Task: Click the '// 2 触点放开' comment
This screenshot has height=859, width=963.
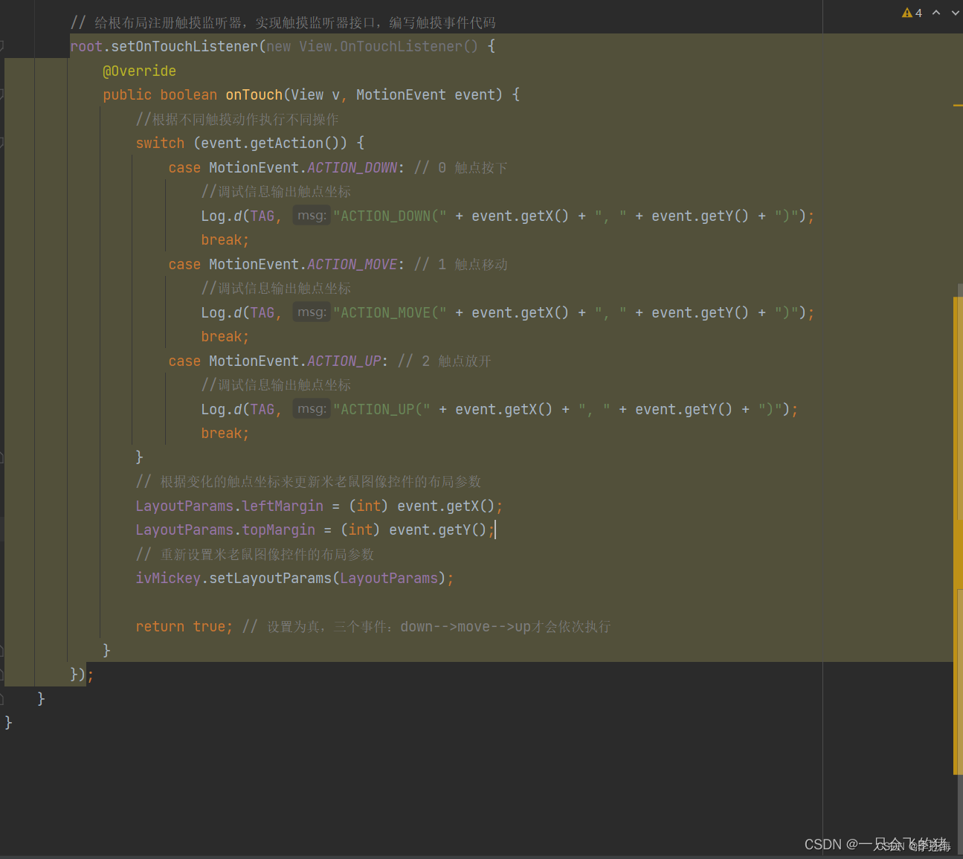Action: pyautogui.click(x=445, y=361)
